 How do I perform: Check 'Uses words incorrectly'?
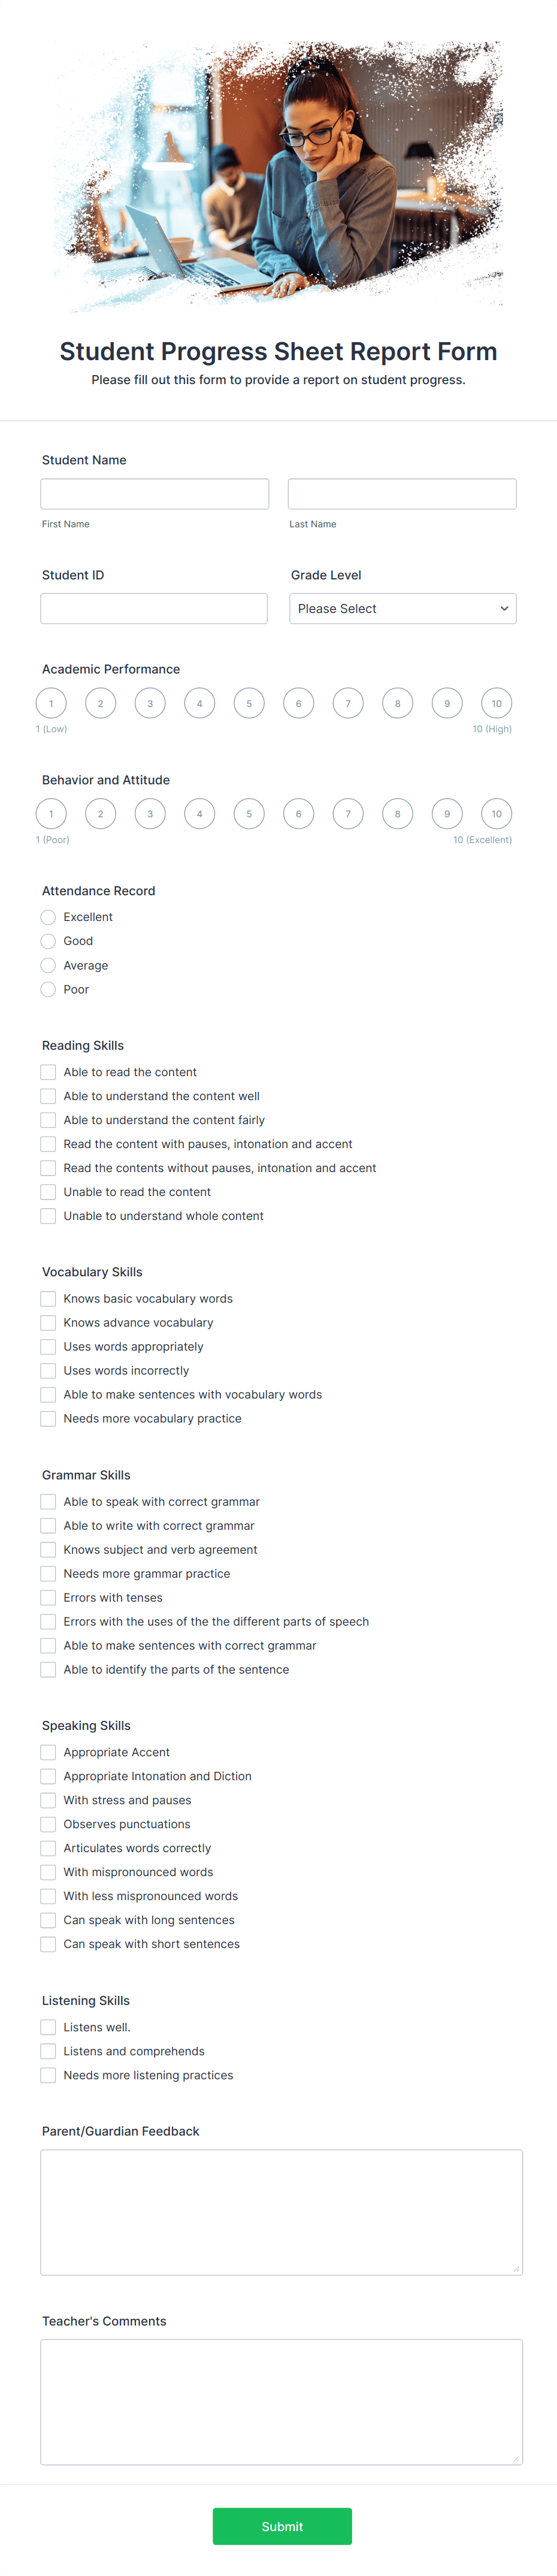pos(48,1370)
